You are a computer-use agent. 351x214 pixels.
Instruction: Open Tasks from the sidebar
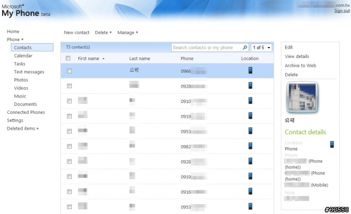(20, 63)
